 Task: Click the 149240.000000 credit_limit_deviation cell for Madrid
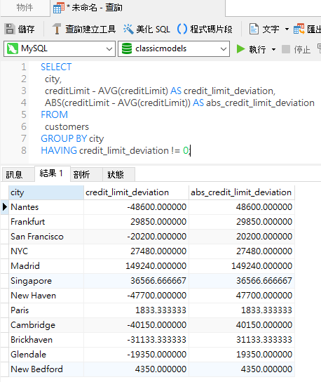(x=136, y=266)
